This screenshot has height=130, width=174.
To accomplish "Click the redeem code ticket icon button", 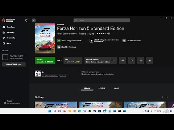I will coord(123,60).
